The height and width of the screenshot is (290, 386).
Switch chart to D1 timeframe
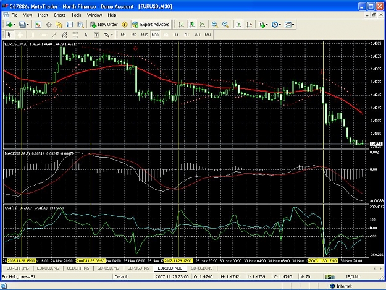click(187, 35)
